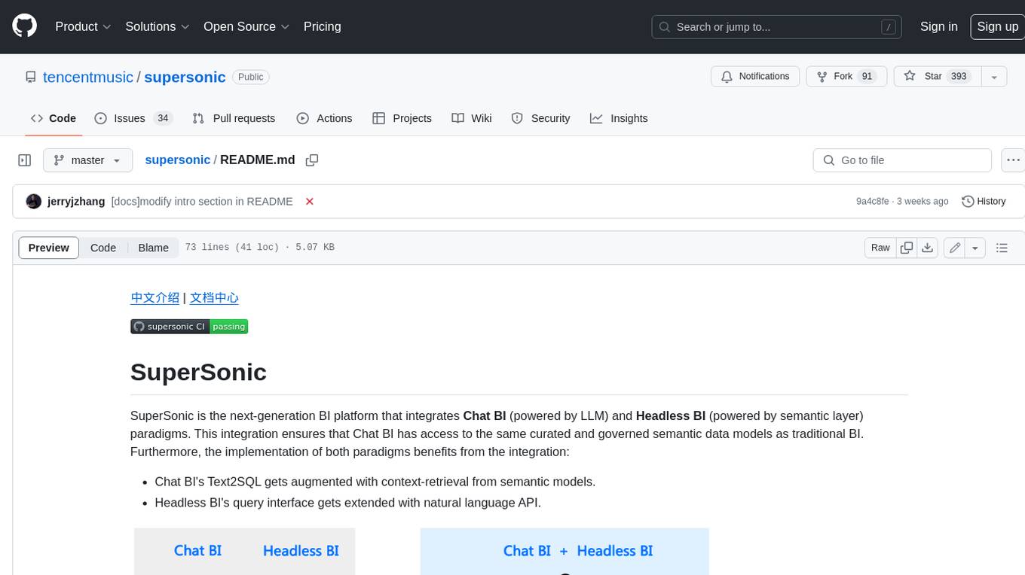Expand the Solutions menu
Viewport: 1025px width, 575px height.
pyautogui.click(x=156, y=26)
